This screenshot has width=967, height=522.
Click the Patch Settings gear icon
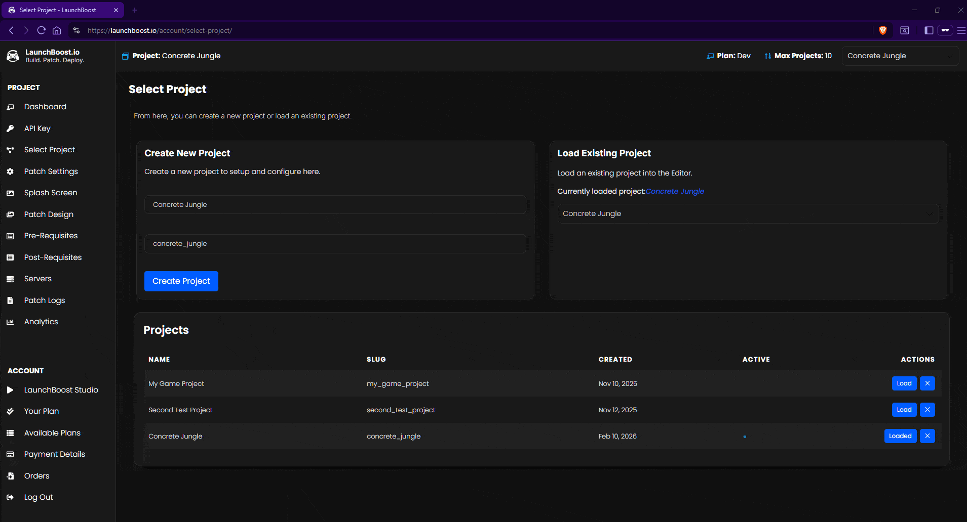(x=10, y=171)
